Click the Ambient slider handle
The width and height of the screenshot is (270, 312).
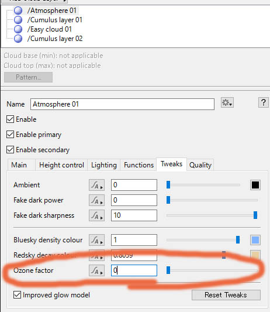[168, 185]
